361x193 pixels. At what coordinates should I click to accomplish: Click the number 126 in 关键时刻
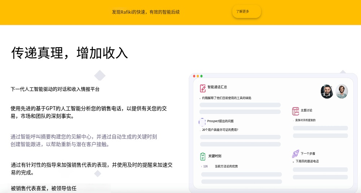tap(205, 166)
